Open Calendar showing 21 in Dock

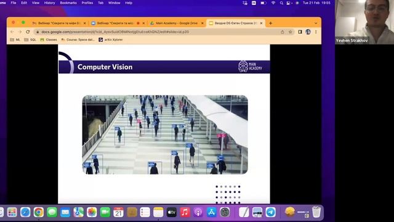click(118, 212)
